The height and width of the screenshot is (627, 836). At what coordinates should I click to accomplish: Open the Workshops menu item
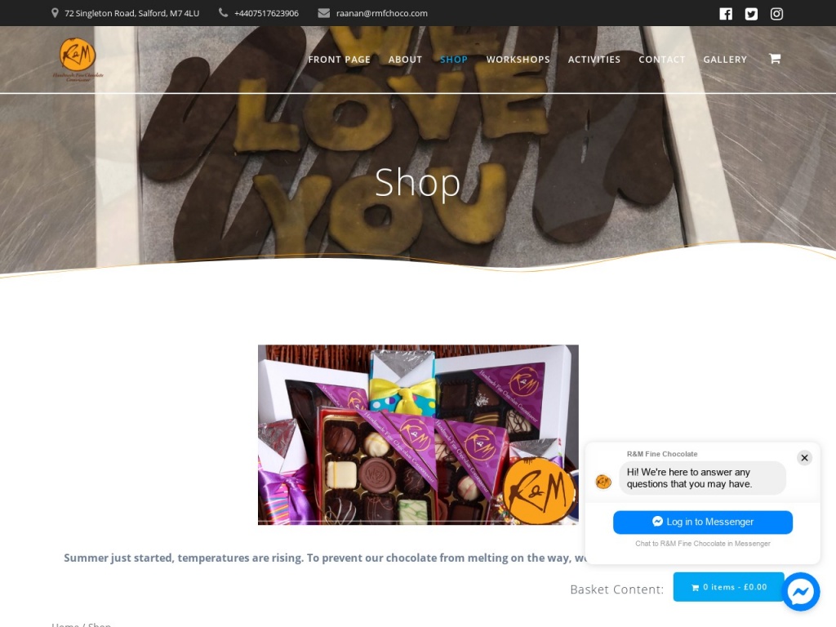pyautogui.click(x=518, y=59)
